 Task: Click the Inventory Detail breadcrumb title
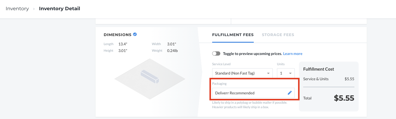60,8
